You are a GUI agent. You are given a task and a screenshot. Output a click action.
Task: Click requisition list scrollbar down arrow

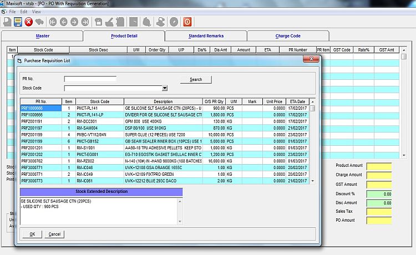click(312, 181)
